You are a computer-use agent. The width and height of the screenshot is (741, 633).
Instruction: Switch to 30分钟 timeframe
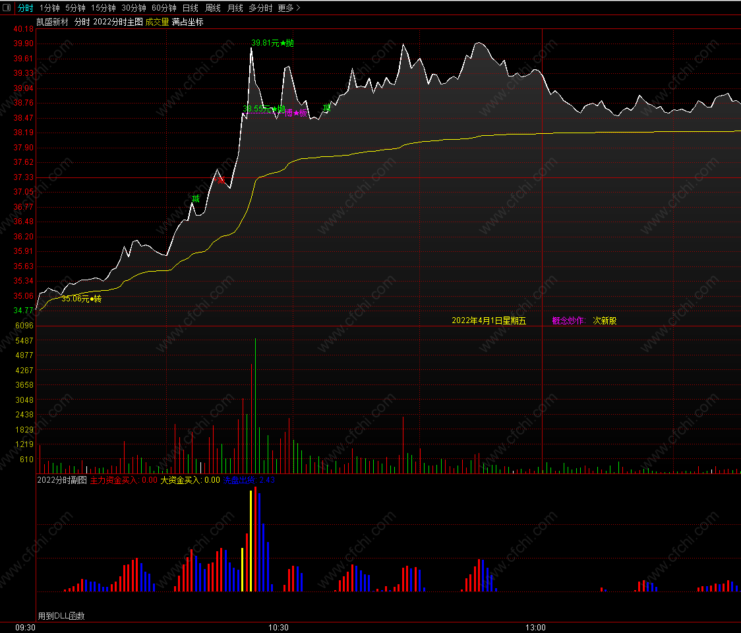133,8
